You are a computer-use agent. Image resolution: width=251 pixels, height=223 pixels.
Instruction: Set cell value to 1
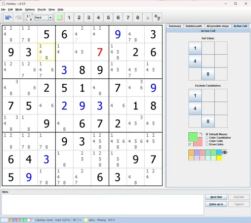pyautogui.click(x=195, y=48)
